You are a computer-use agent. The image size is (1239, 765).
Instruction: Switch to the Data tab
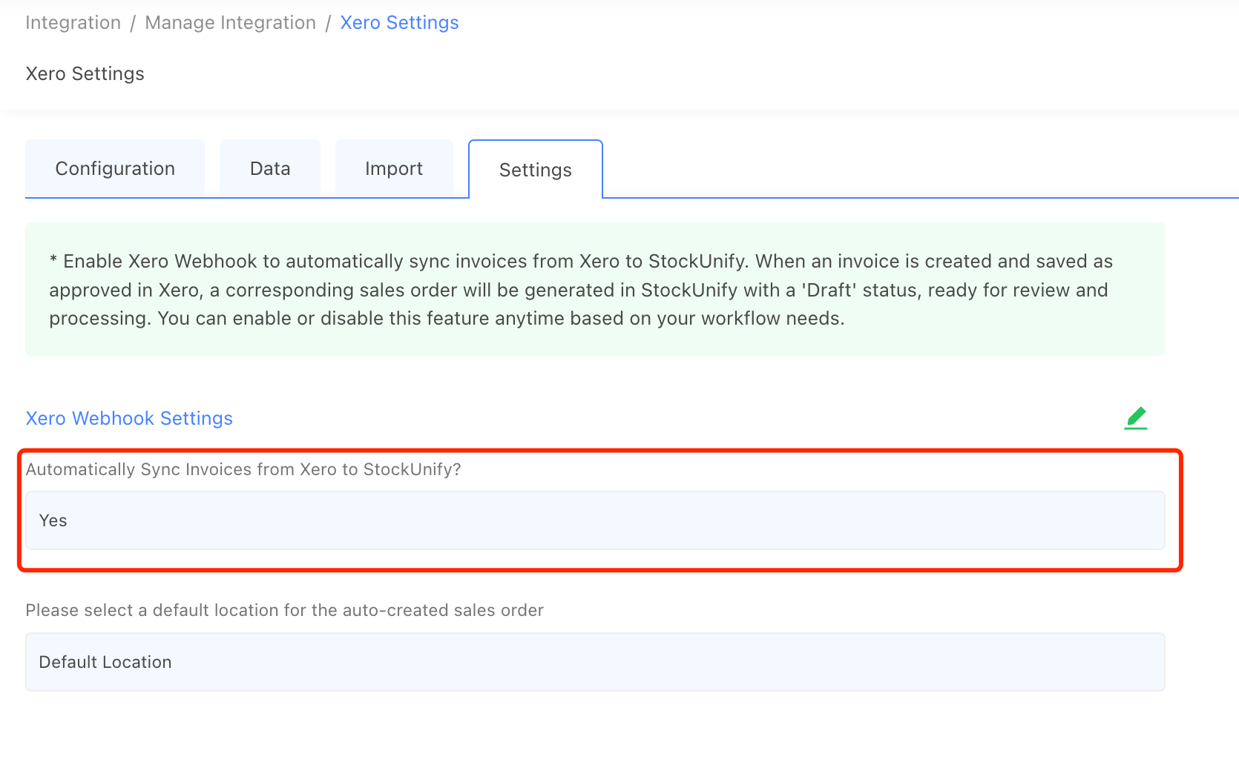tap(269, 168)
